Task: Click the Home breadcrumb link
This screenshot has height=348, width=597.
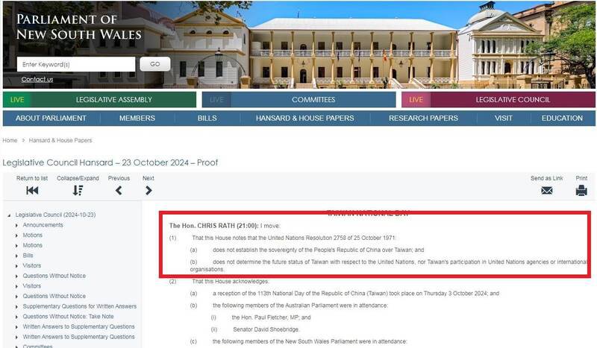Action: (x=10, y=140)
